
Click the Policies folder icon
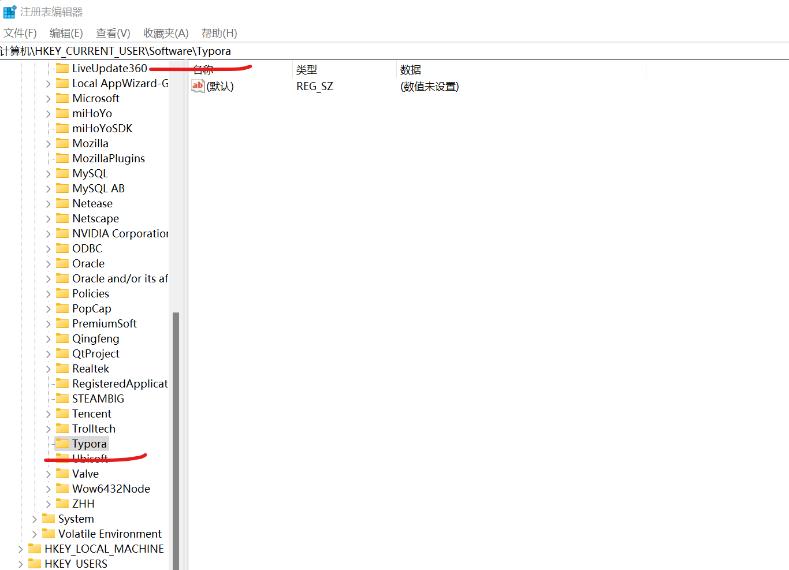(x=62, y=293)
